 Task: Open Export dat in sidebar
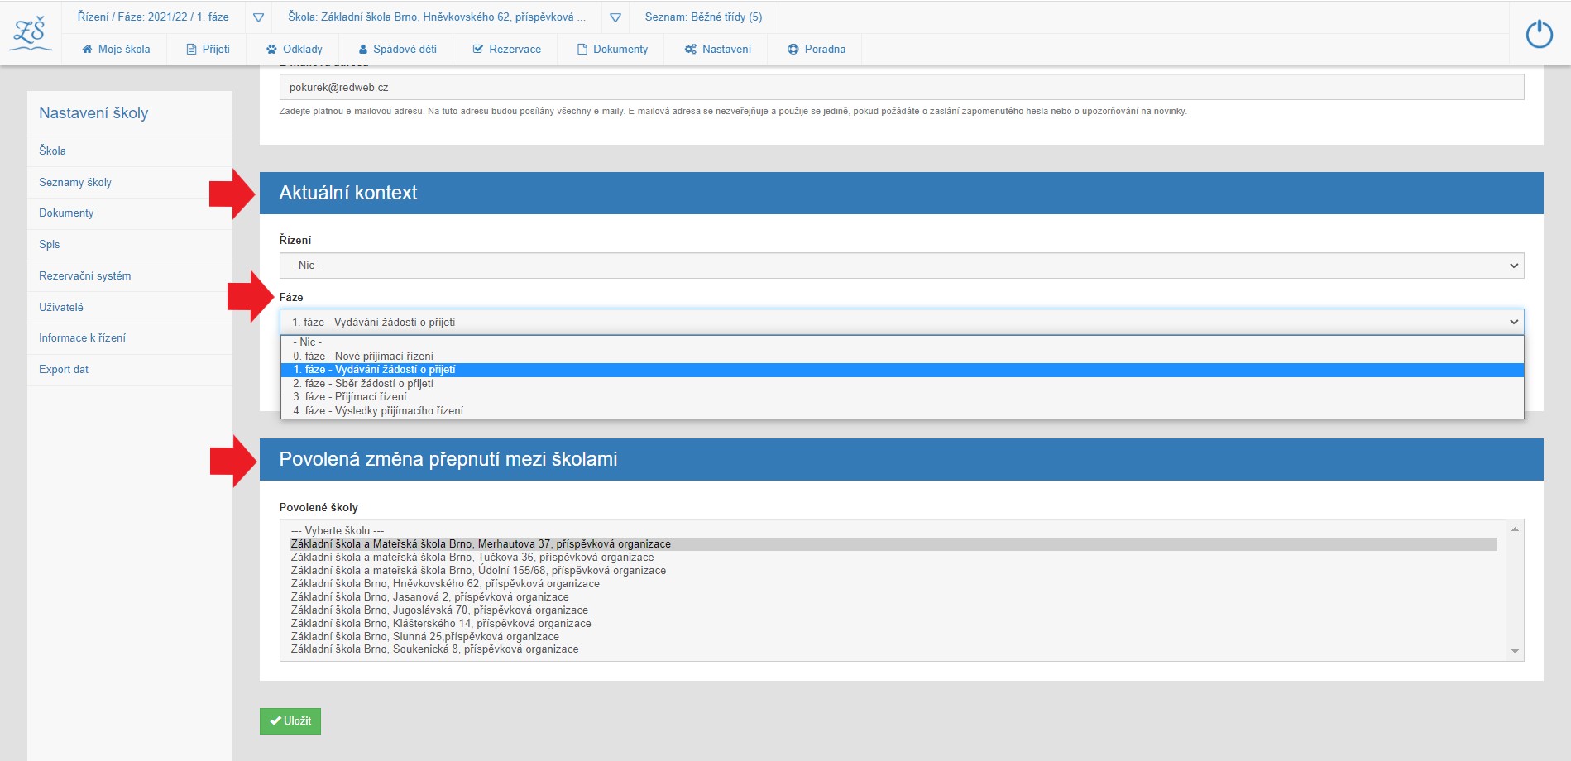(64, 370)
